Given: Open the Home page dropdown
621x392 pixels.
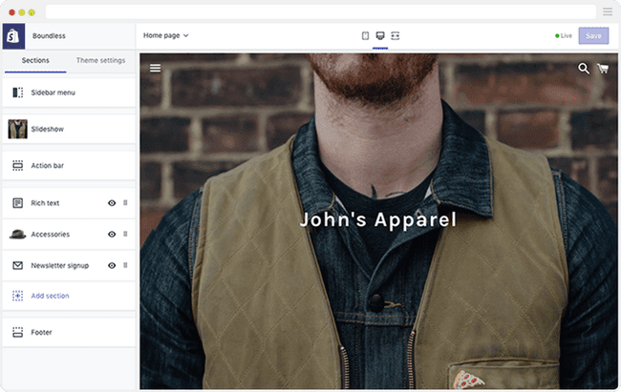Looking at the screenshot, I should click(x=165, y=35).
